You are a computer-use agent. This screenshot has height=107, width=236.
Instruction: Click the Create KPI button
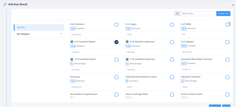(223, 13)
